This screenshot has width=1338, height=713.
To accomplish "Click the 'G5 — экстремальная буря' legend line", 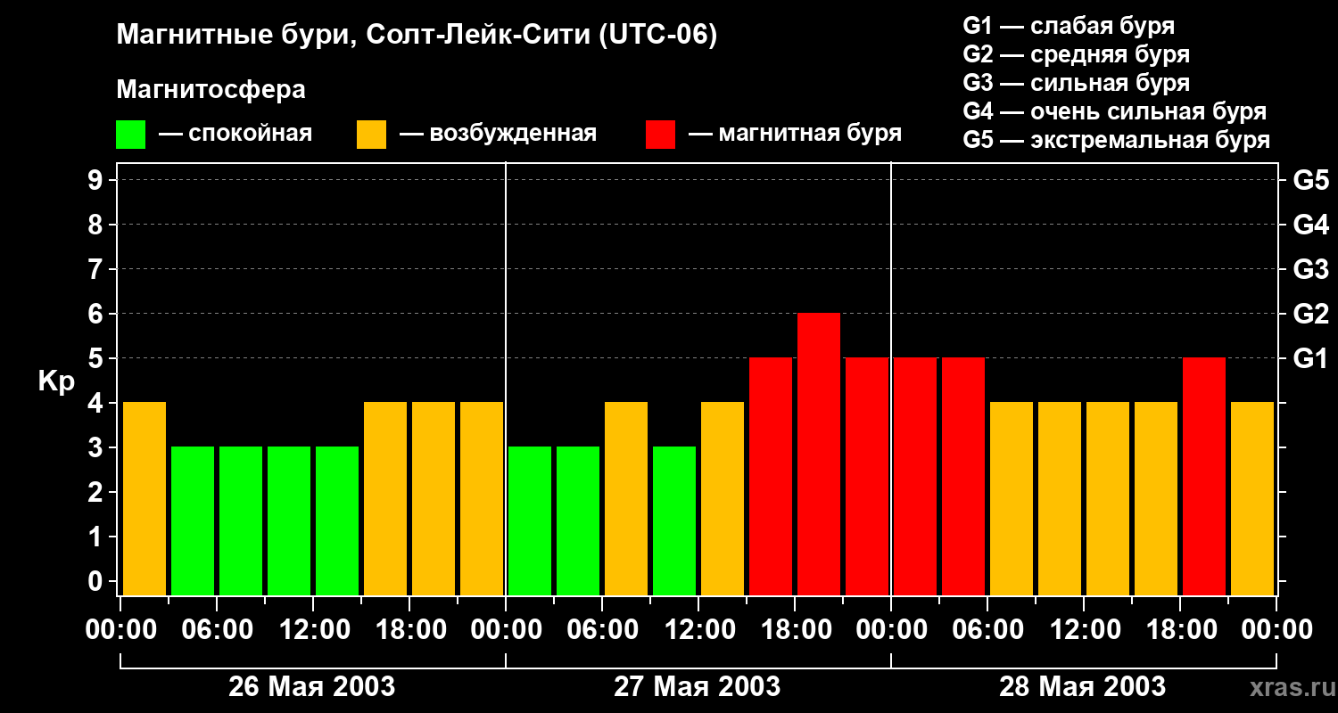I will pyautogui.click(x=1117, y=140).
